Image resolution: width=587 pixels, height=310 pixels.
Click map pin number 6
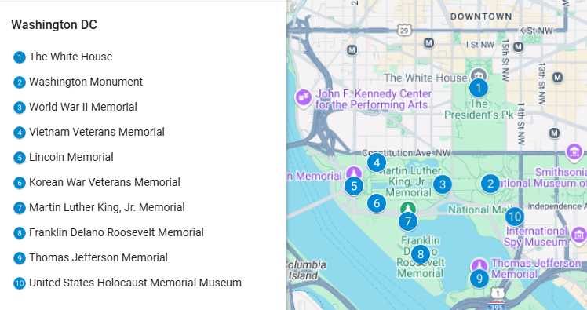377,203
